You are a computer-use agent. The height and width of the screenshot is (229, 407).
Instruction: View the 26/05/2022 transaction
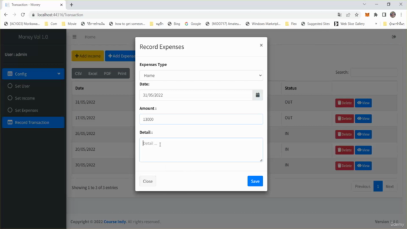(x=363, y=134)
